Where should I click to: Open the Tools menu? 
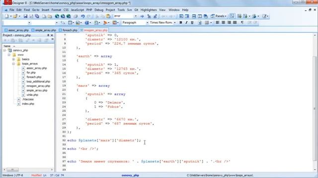pos(121,10)
